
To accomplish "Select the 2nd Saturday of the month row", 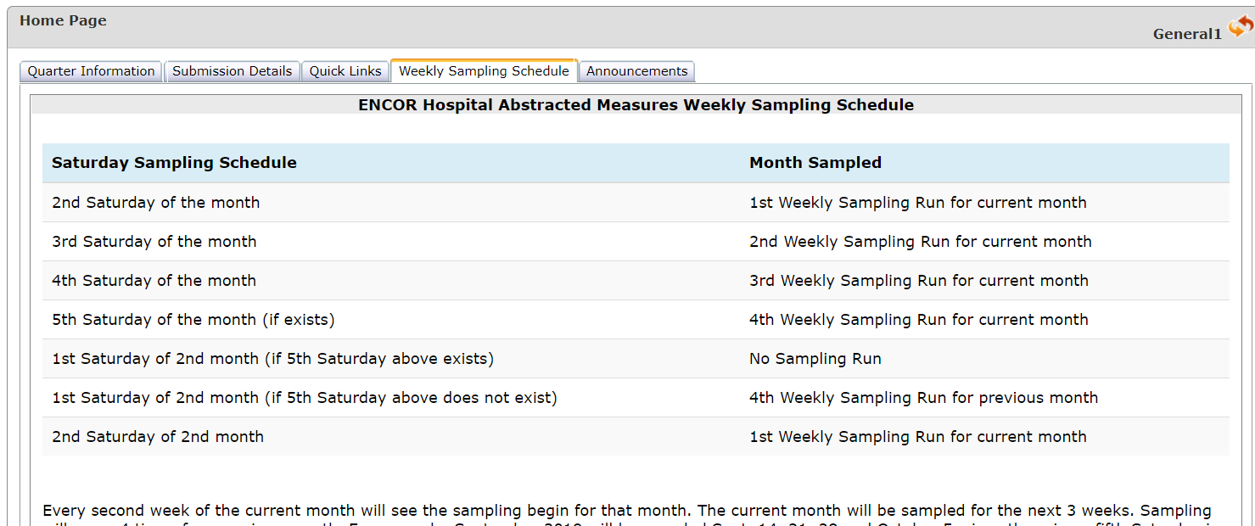I will coord(636,203).
